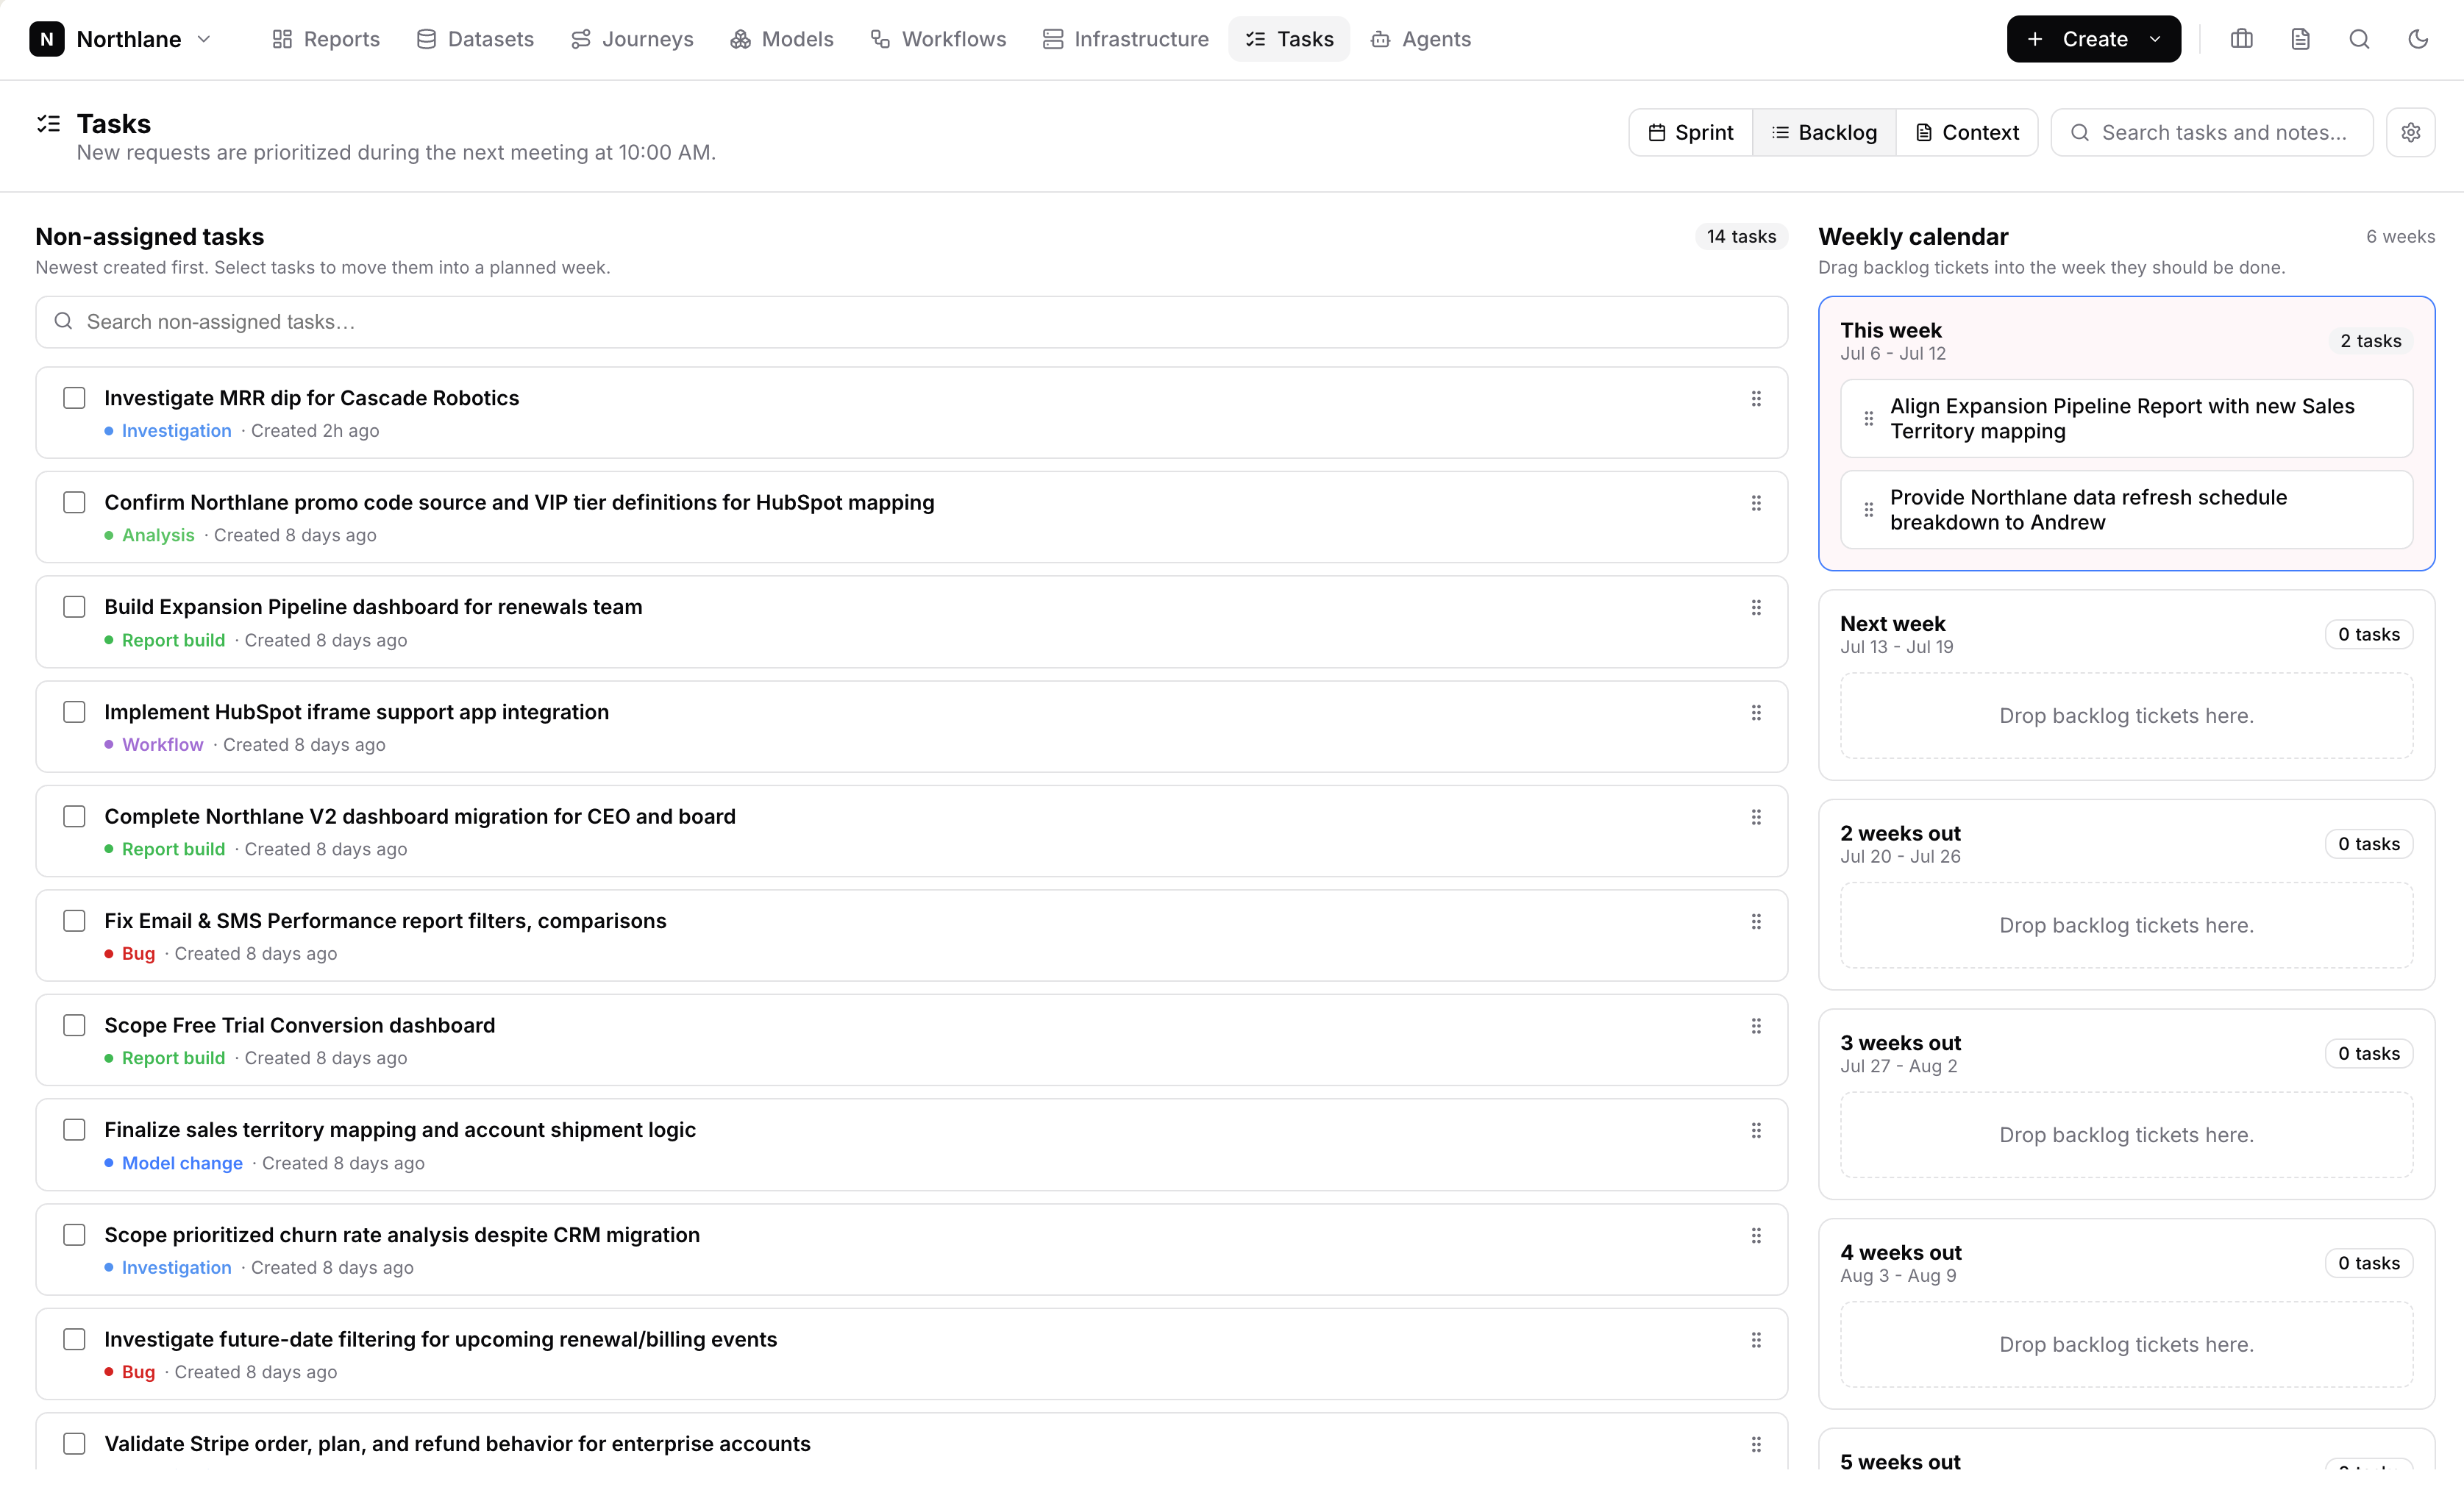Check the Confirm Northlane promo code task

point(74,502)
